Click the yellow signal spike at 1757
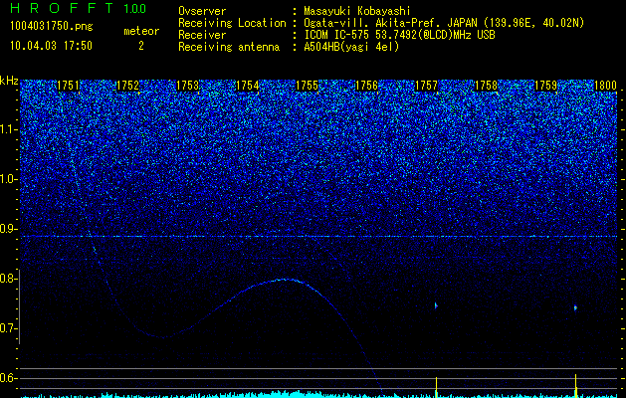 (x=436, y=387)
